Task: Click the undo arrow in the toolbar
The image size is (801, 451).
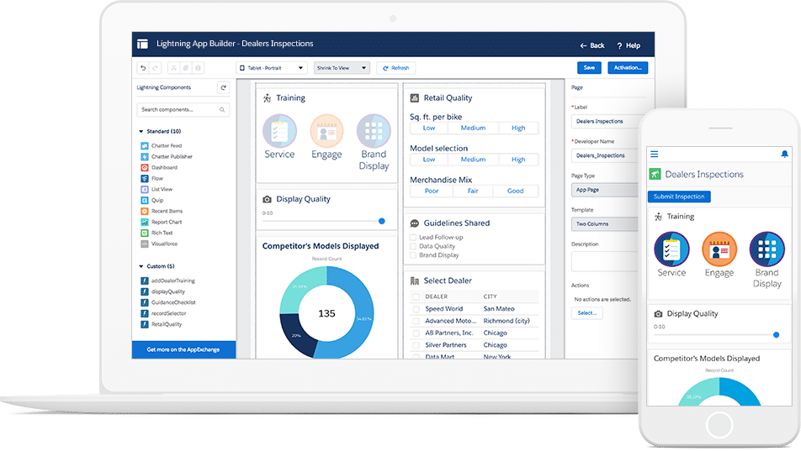Action: (x=143, y=68)
